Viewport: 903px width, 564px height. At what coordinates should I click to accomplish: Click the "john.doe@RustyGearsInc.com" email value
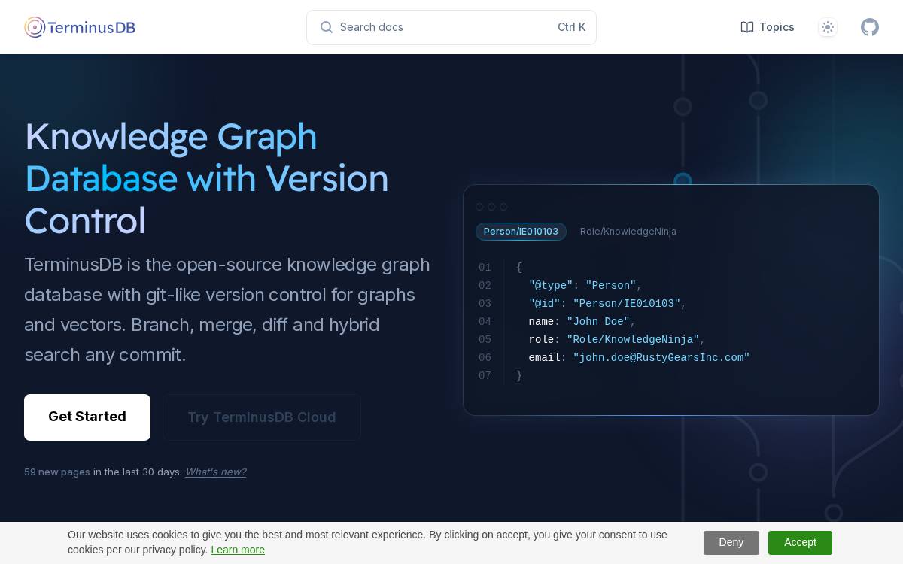point(661,357)
